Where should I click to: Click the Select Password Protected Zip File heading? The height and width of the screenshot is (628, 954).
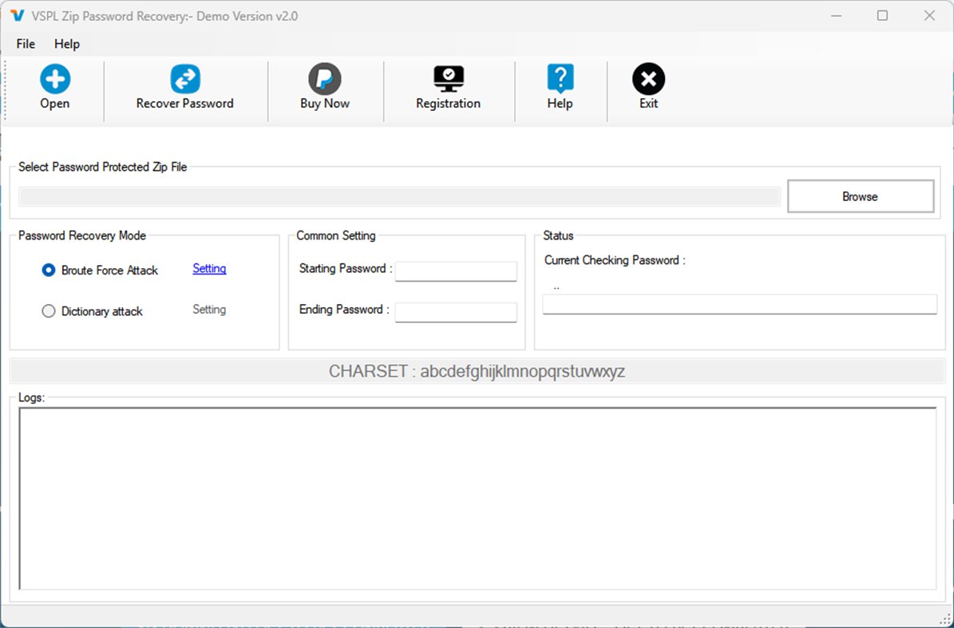[102, 168]
